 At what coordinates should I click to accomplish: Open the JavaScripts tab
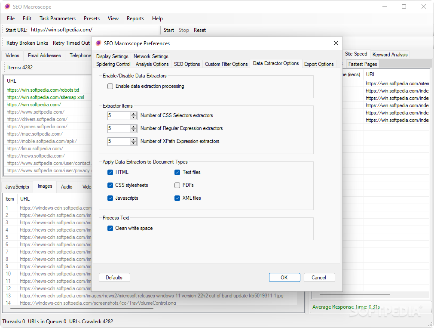[17, 186]
